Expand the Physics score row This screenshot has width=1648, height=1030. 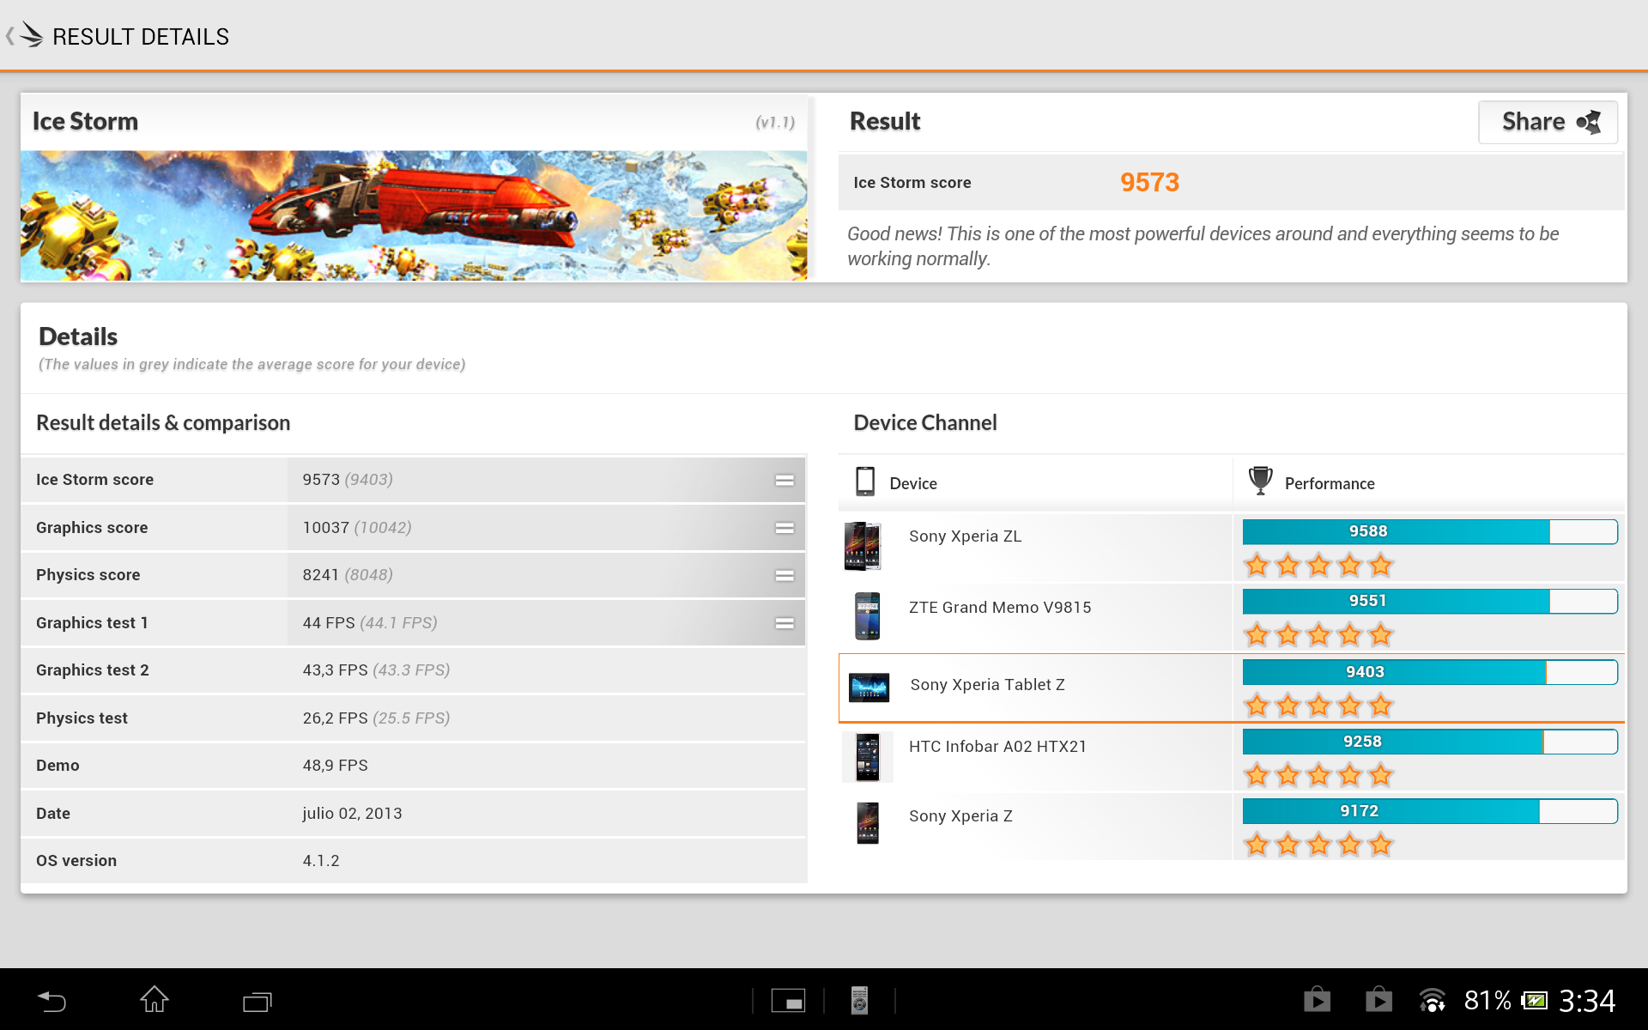click(x=784, y=575)
